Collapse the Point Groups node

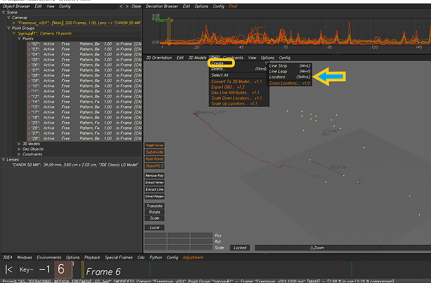coord(9,28)
